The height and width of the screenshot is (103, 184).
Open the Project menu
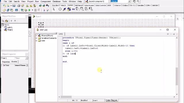click(30, 1)
